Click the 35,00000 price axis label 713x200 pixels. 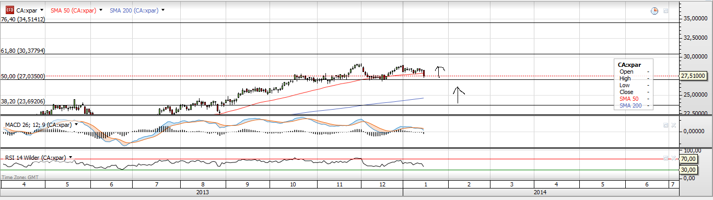695,18
